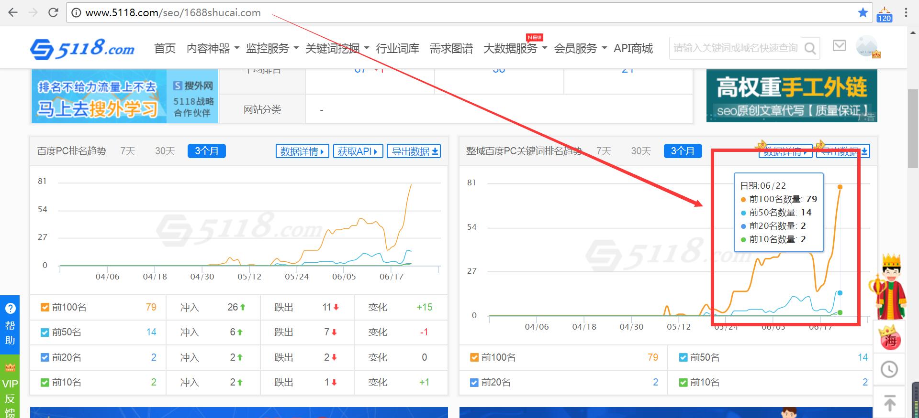
Task: Click the browser back arrow
Action: tap(13, 12)
